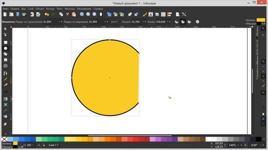Viewport: 268px width, 150px height.
Task: Open the Фильтры menu
Action: coord(70,9)
